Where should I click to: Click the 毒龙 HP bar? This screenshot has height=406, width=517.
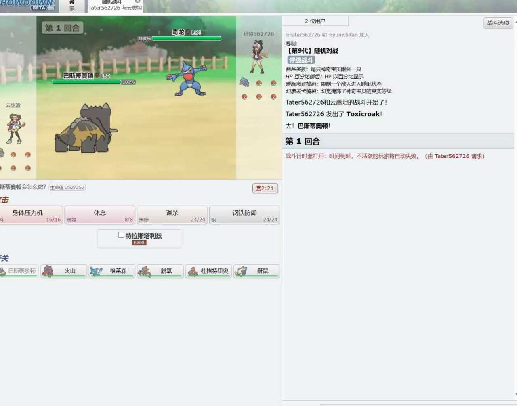point(186,38)
